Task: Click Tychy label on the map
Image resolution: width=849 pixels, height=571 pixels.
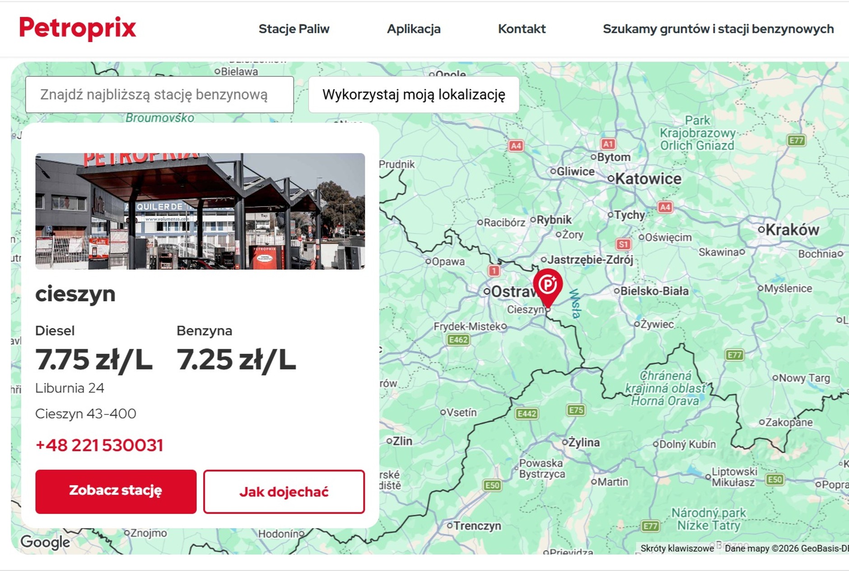Action: [x=630, y=215]
